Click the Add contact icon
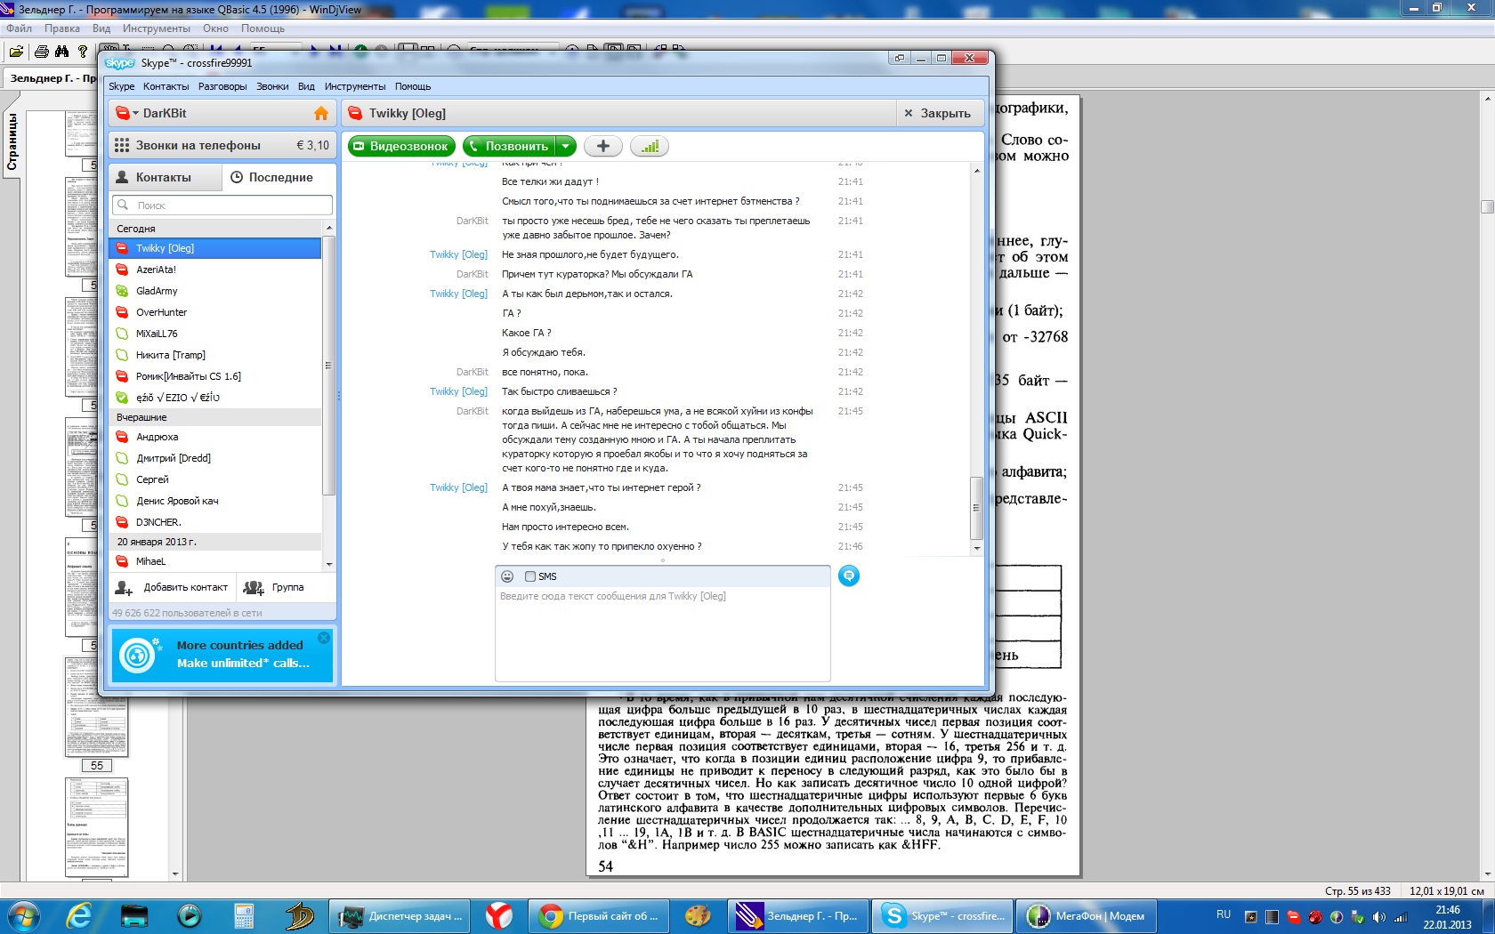Viewport: 1495px width, 934px height. 125,588
